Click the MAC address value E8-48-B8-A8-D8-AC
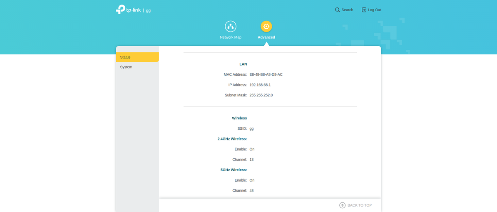Viewport: 497px width, 212px height. pyautogui.click(x=266, y=75)
